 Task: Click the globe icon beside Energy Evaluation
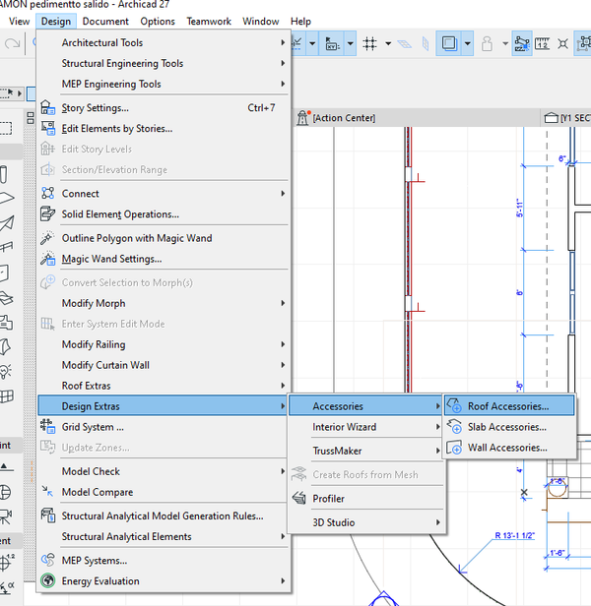coord(47,581)
